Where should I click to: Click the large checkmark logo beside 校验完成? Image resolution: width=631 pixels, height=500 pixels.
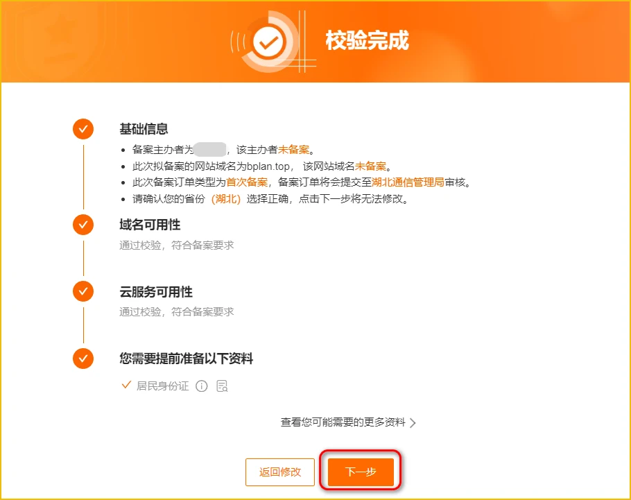point(268,42)
